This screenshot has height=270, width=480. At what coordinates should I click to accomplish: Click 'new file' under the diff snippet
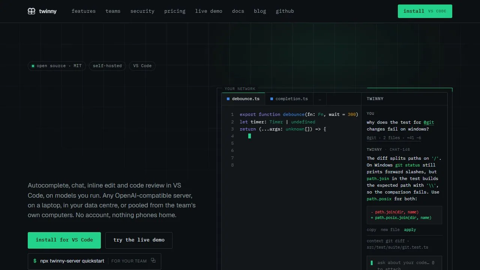point(390,230)
